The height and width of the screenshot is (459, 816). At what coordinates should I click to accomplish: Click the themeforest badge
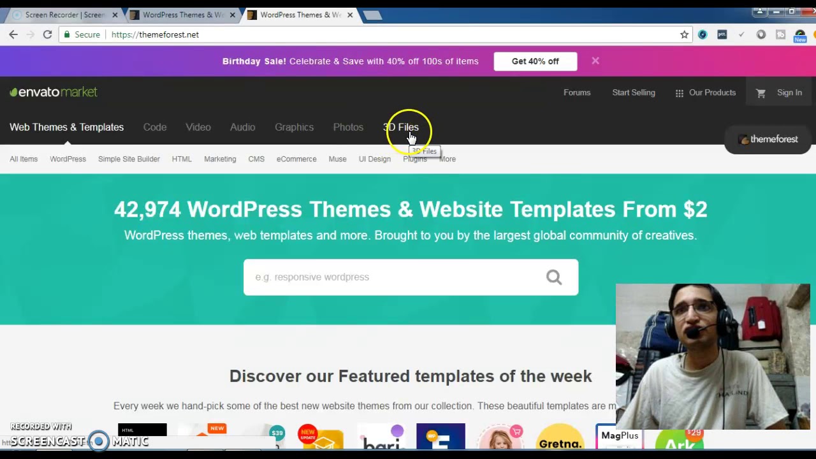[768, 139]
